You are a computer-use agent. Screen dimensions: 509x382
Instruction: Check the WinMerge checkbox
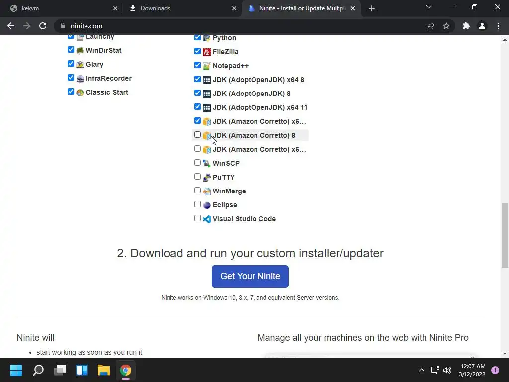(197, 191)
